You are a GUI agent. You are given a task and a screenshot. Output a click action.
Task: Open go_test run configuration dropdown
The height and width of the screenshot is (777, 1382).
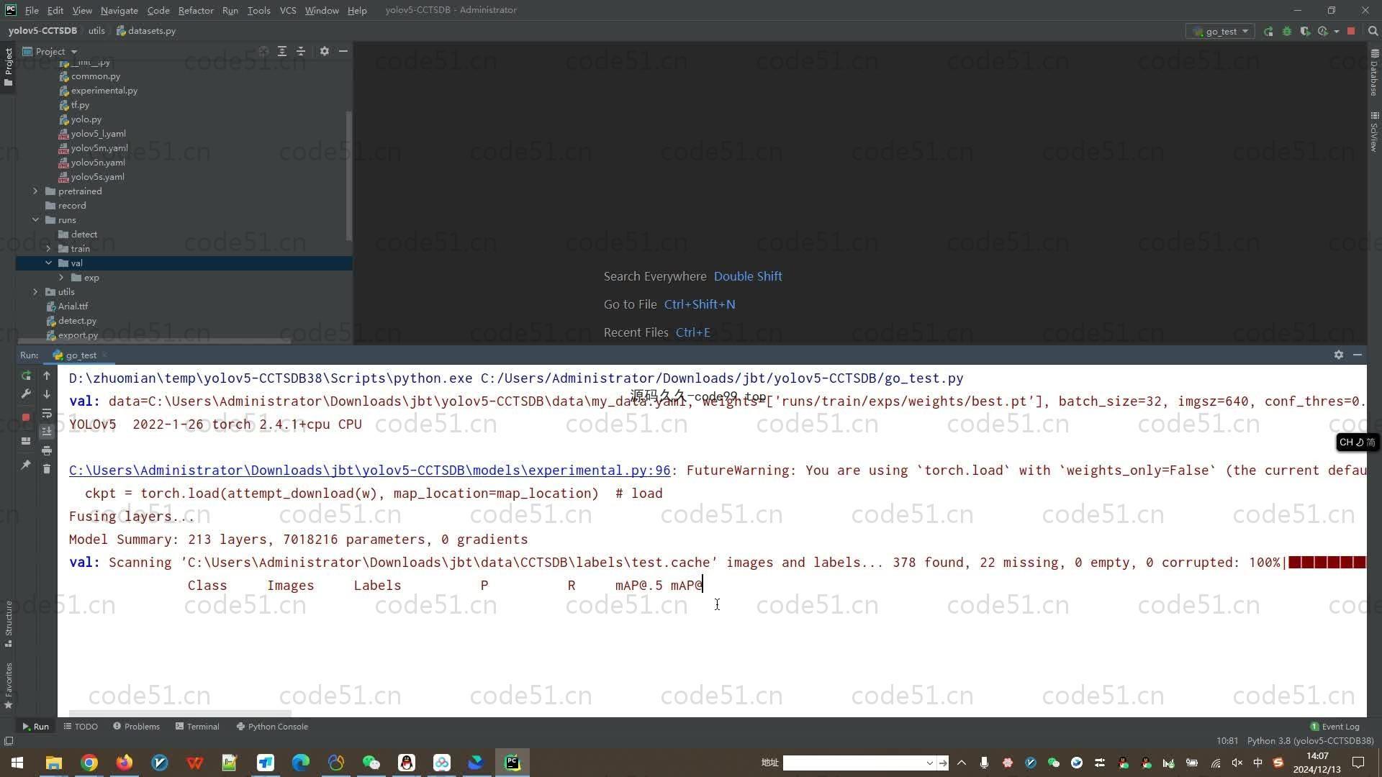(1221, 32)
